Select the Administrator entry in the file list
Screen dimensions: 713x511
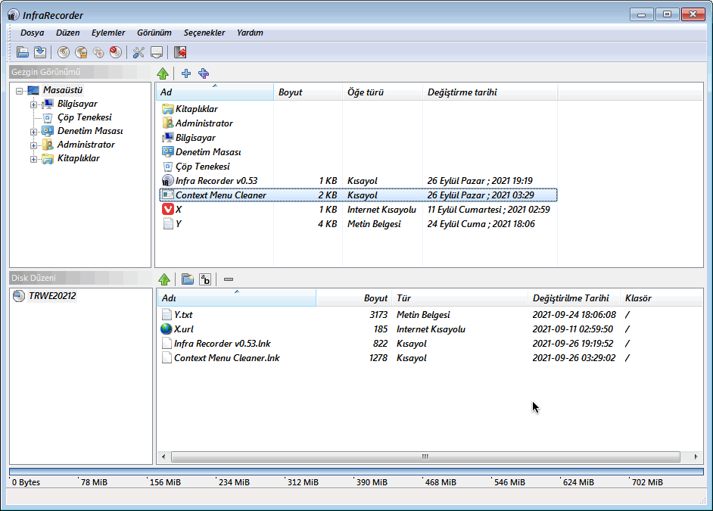point(204,123)
